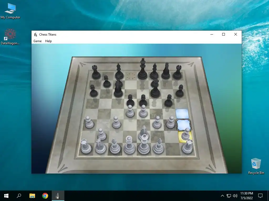The width and height of the screenshot is (269, 201).
Task: Click the black rook on h8
Action: coord(178,72)
